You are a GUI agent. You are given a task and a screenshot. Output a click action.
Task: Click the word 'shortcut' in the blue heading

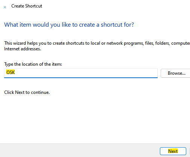(112, 25)
